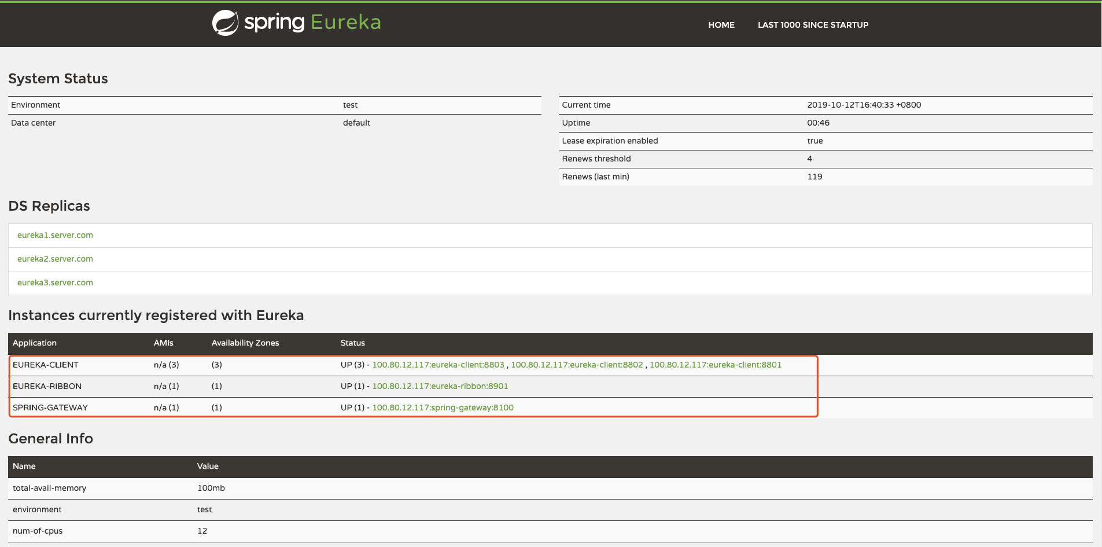Open LAST 1000 SINCE STARTUP page
1102x547 pixels.
click(813, 25)
